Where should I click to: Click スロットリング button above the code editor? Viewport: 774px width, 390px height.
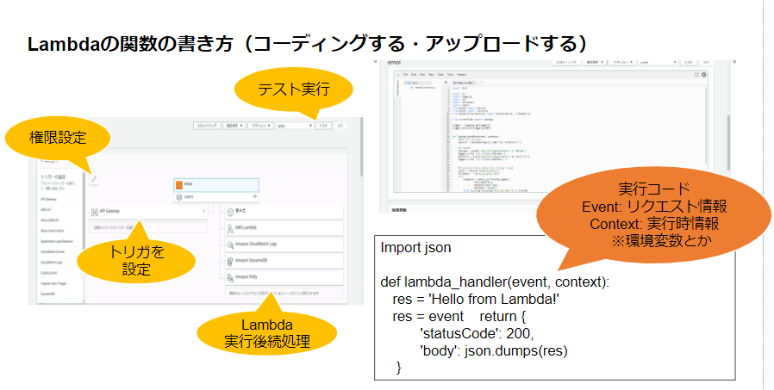click(x=566, y=63)
